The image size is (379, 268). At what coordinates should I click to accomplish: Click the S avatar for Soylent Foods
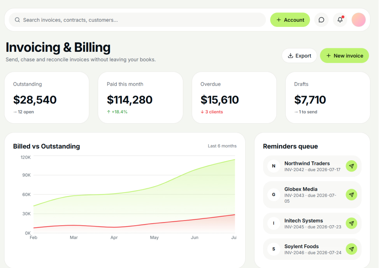point(274,249)
